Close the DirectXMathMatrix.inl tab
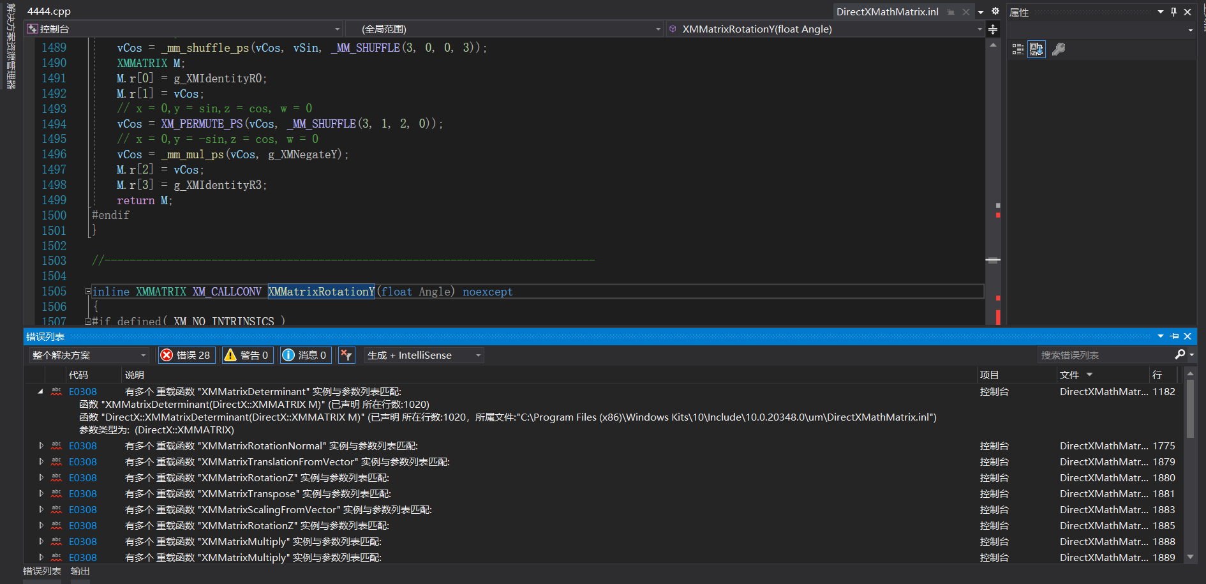The image size is (1206, 584). point(966,11)
